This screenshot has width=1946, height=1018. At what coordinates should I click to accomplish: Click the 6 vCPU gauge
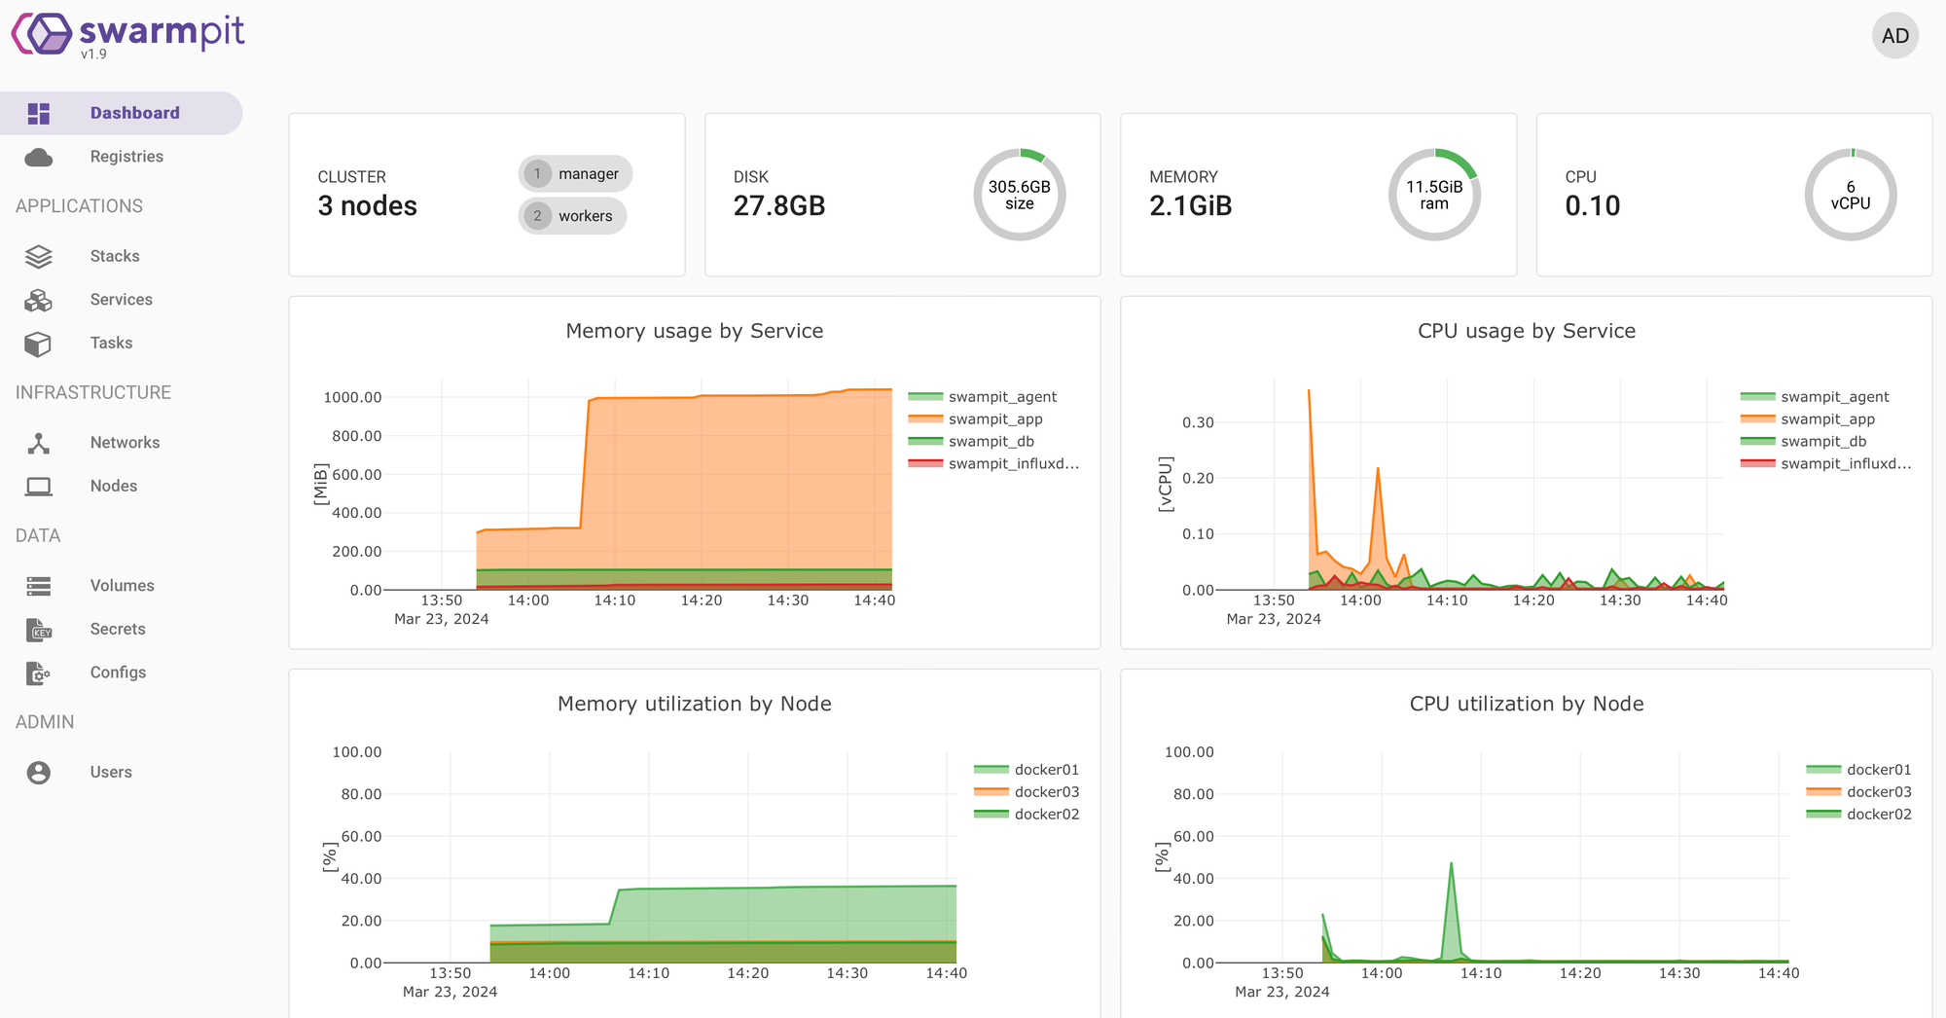(x=1851, y=195)
